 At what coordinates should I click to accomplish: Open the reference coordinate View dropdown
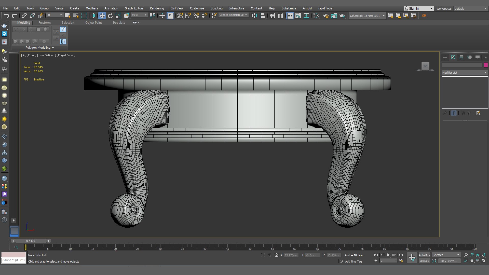(139, 15)
